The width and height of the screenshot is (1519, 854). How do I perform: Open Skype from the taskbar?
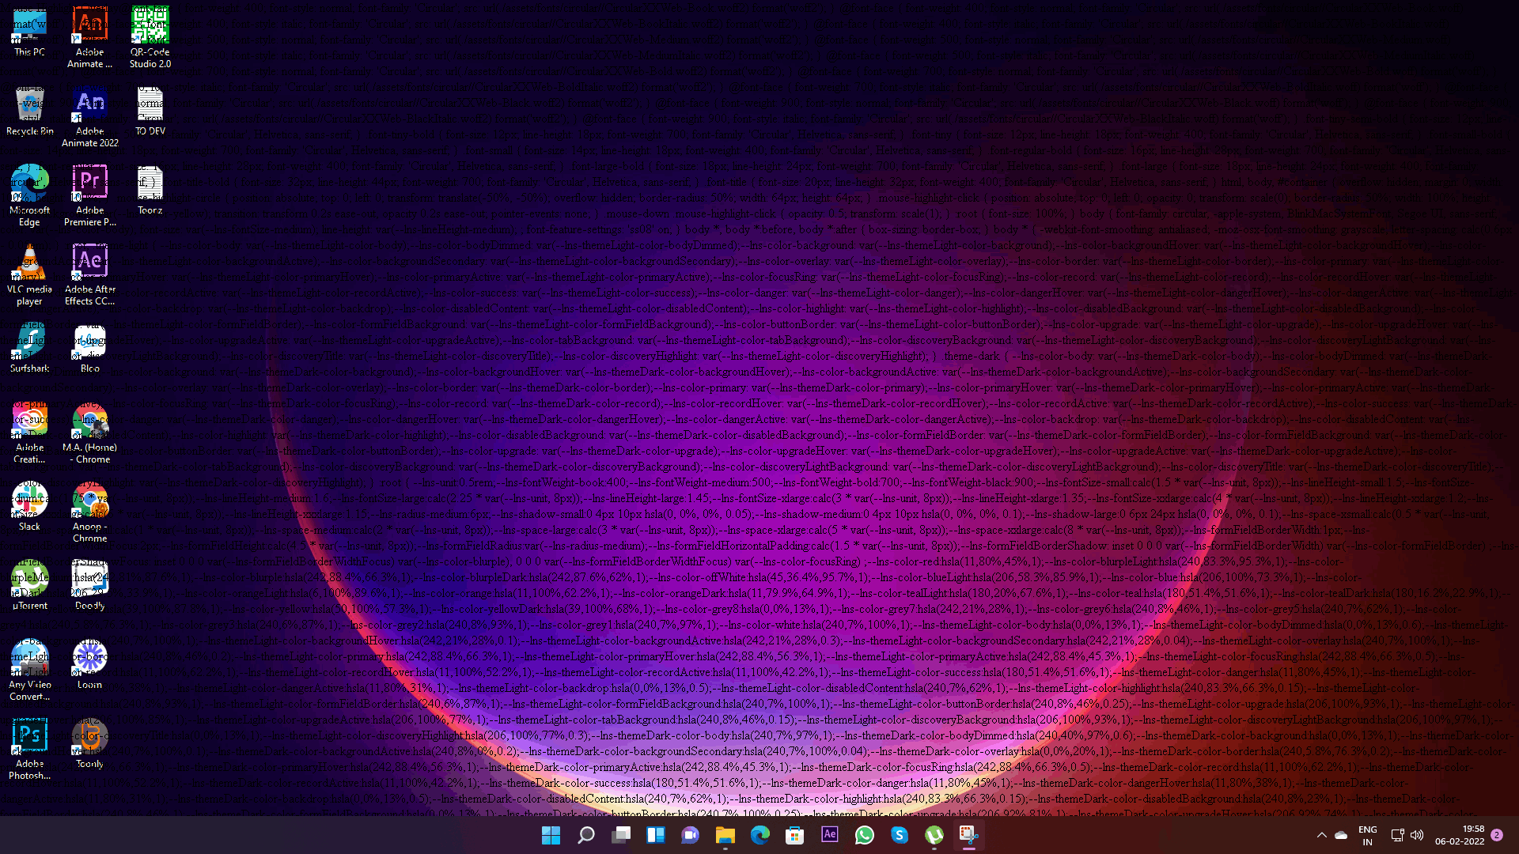900,835
